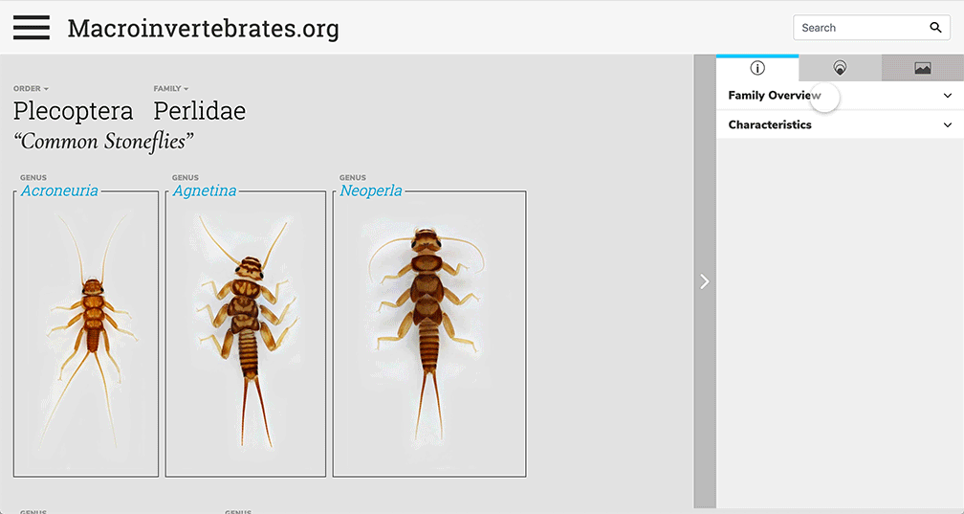Switch to the image gallery tab
The image size is (964, 514).
[x=922, y=68]
